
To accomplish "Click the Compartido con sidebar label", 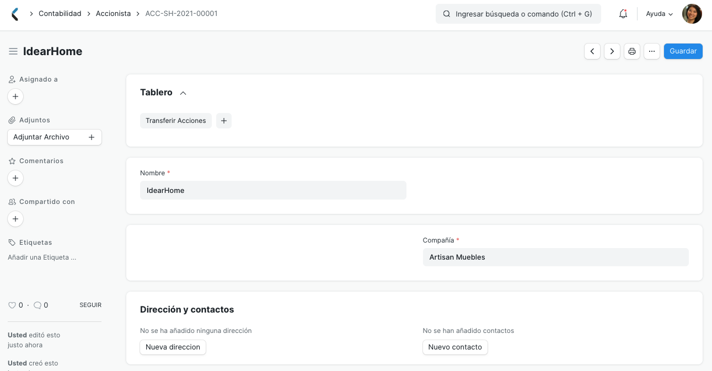I will tap(47, 202).
